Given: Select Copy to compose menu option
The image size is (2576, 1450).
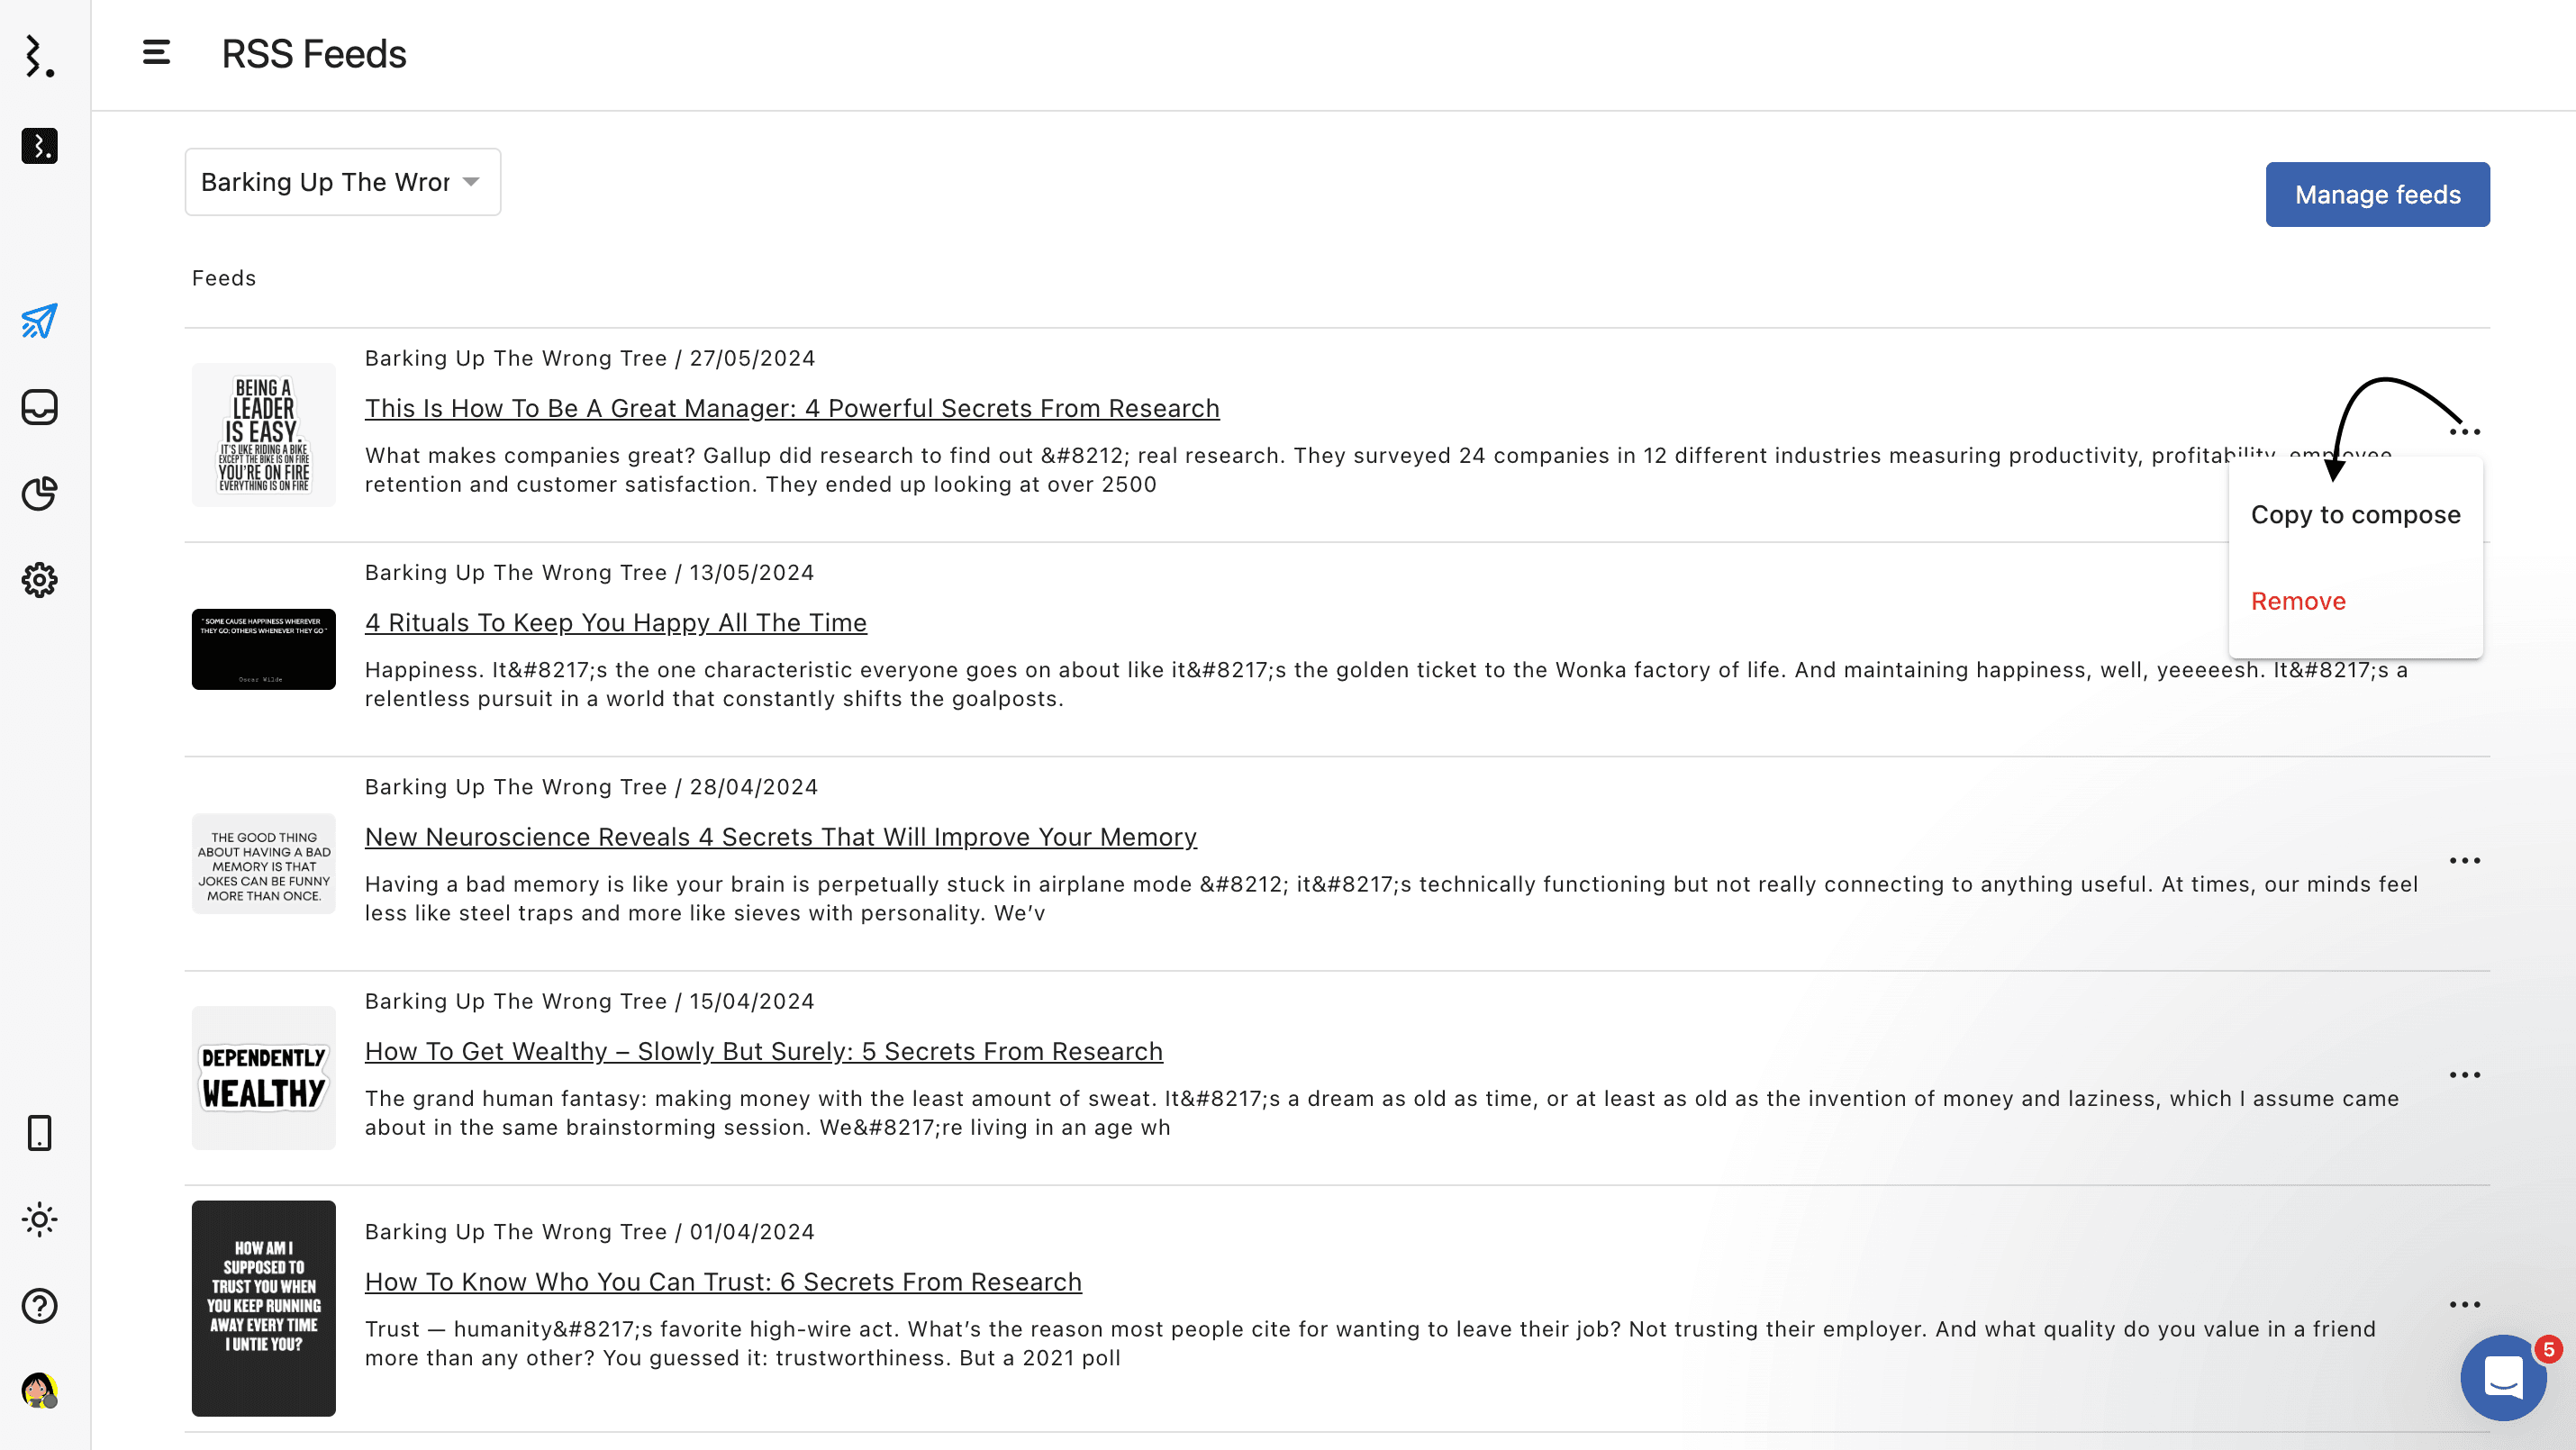Looking at the screenshot, I should pyautogui.click(x=2355, y=515).
